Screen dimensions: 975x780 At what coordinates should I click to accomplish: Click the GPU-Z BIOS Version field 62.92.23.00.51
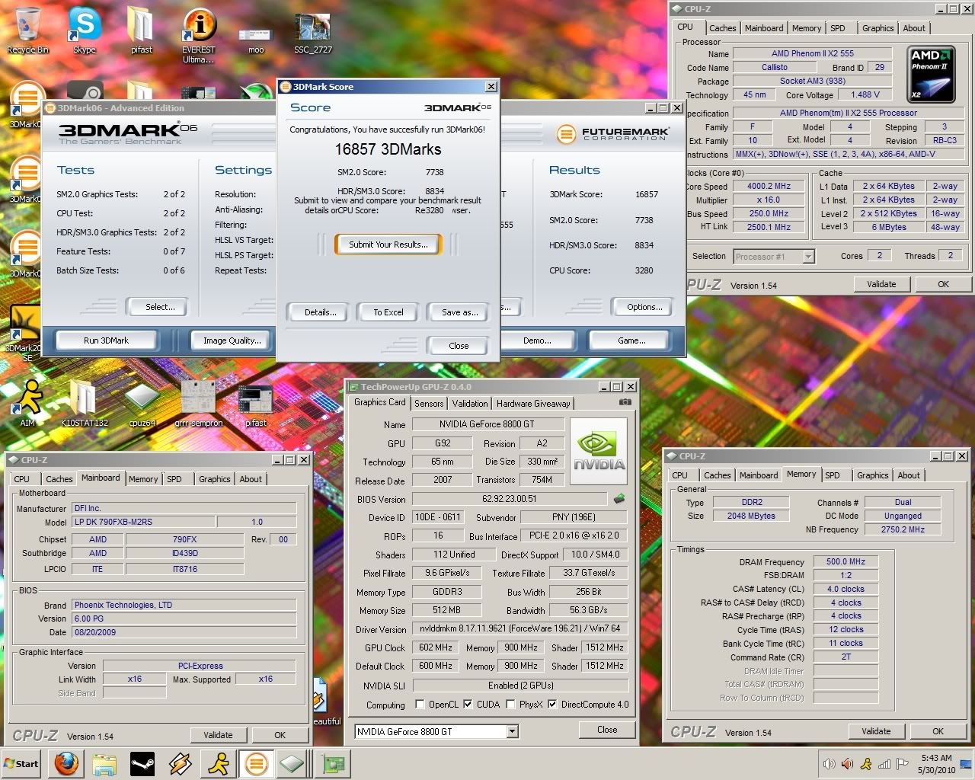(x=510, y=499)
